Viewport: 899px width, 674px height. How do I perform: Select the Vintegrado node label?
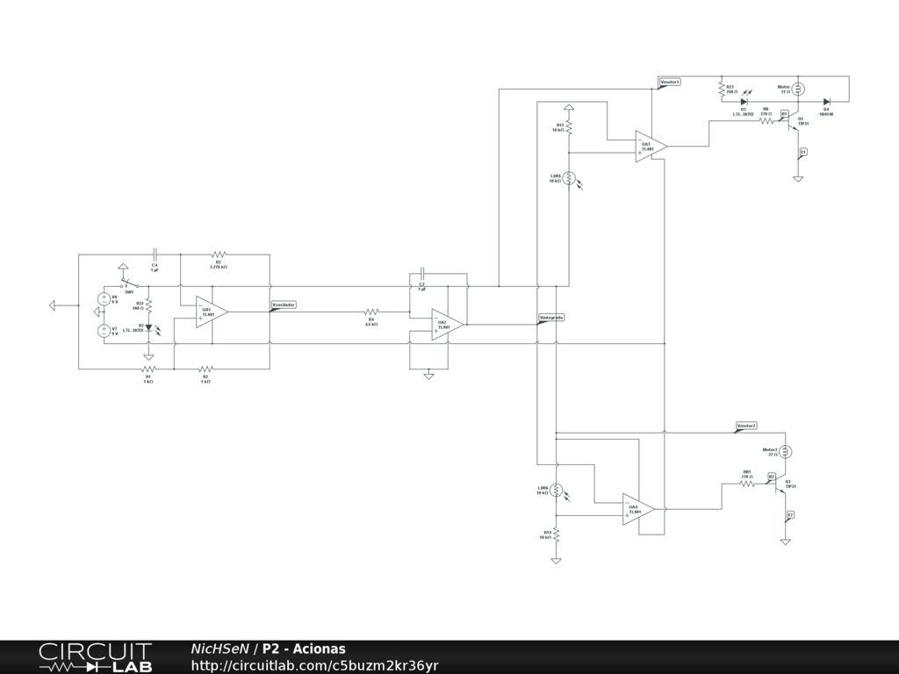tap(551, 316)
